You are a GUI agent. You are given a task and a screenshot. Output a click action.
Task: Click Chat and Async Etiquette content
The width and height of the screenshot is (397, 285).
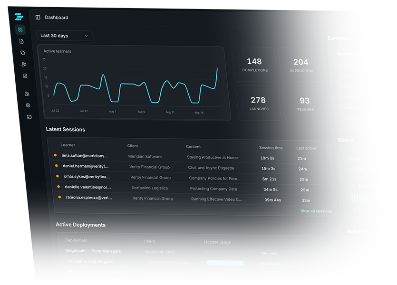(x=211, y=168)
